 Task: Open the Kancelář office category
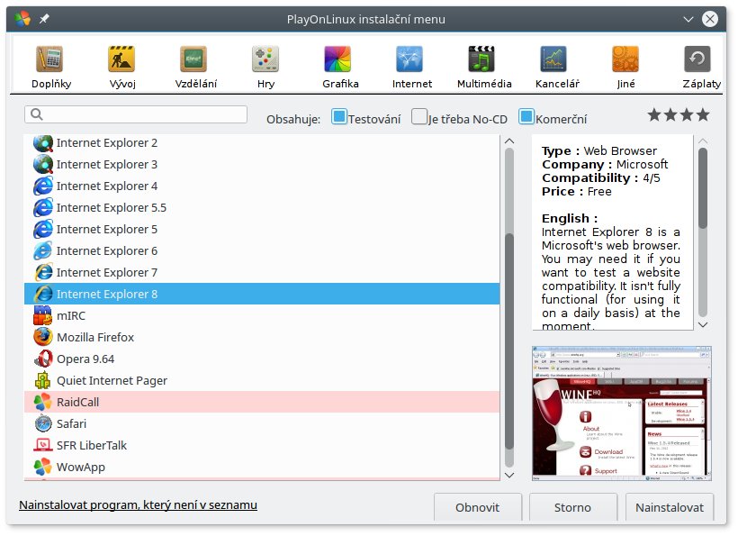pyautogui.click(x=556, y=68)
